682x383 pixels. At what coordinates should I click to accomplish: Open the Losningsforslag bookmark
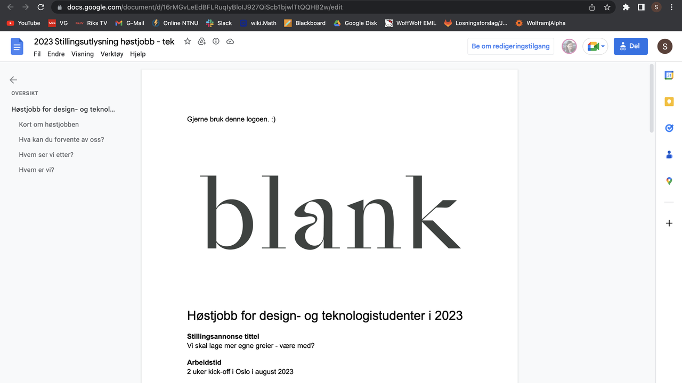[x=476, y=23]
